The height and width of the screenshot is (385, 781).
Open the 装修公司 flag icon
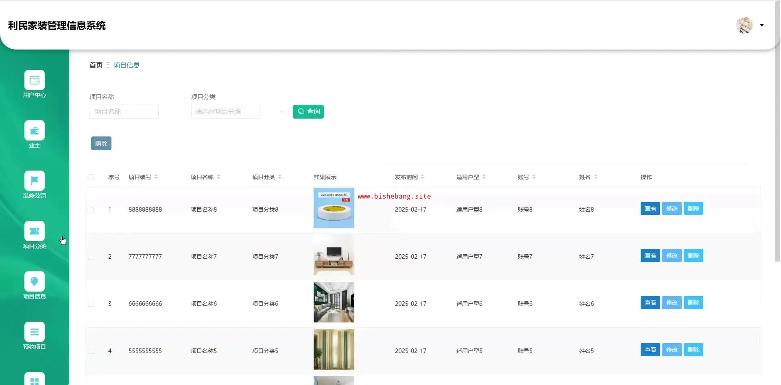click(x=35, y=181)
